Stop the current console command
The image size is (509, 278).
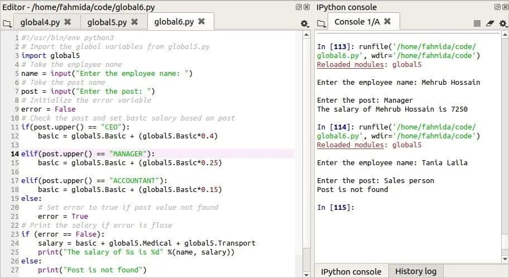[477, 23]
